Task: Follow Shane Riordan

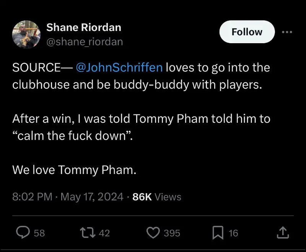Action: click(247, 32)
